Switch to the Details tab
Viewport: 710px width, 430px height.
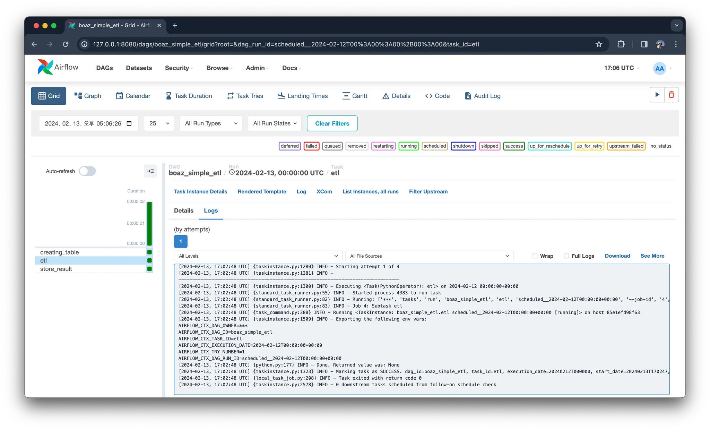(183, 210)
